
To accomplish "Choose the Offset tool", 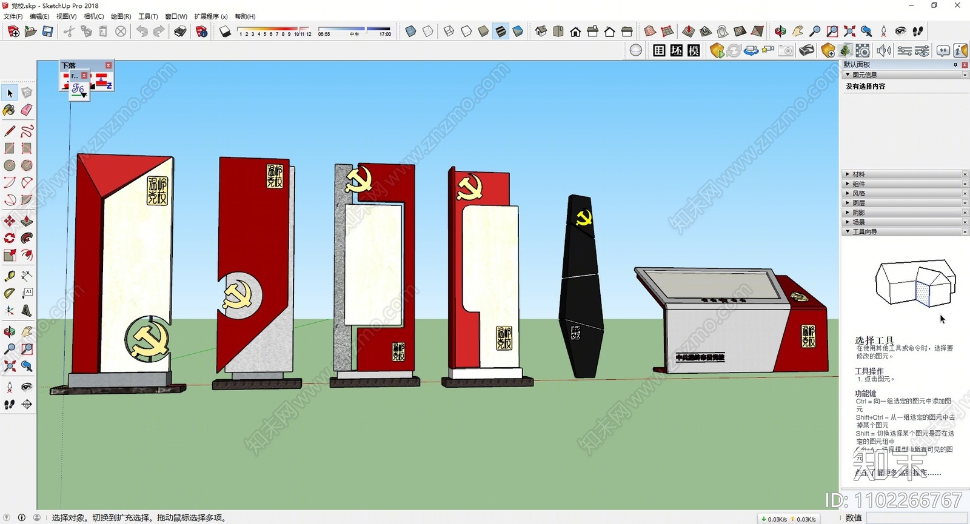I will [x=27, y=255].
